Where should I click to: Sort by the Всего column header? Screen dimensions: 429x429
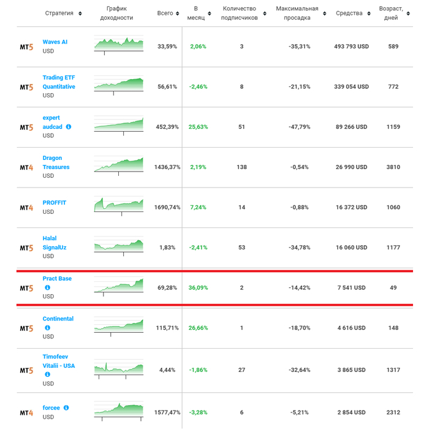click(165, 13)
